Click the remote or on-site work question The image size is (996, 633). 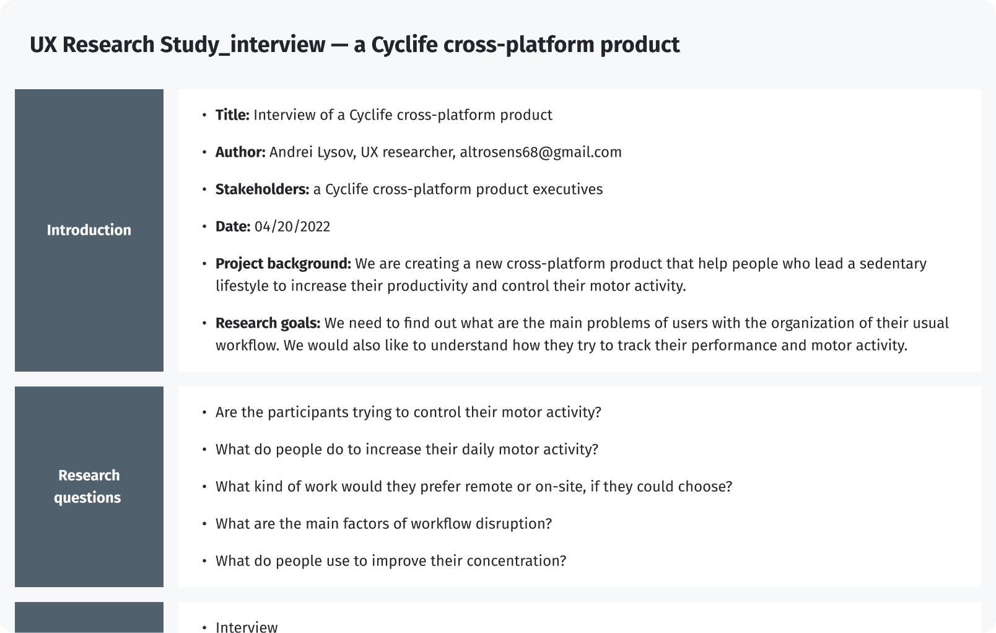pyautogui.click(x=474, y=487)
